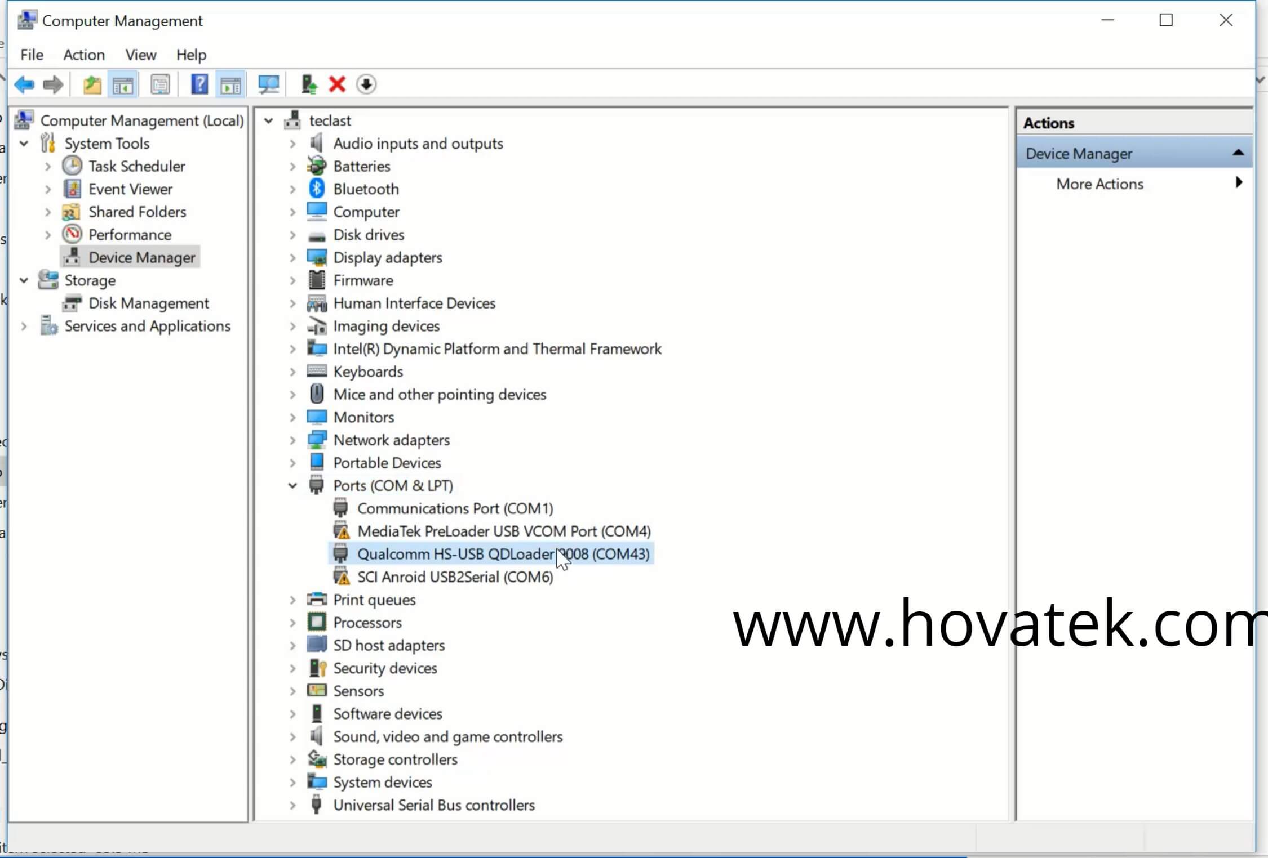Viewport: 1268px width, 858px height.
Task: Expand the Display adapters category
Action: pos(292,258)
